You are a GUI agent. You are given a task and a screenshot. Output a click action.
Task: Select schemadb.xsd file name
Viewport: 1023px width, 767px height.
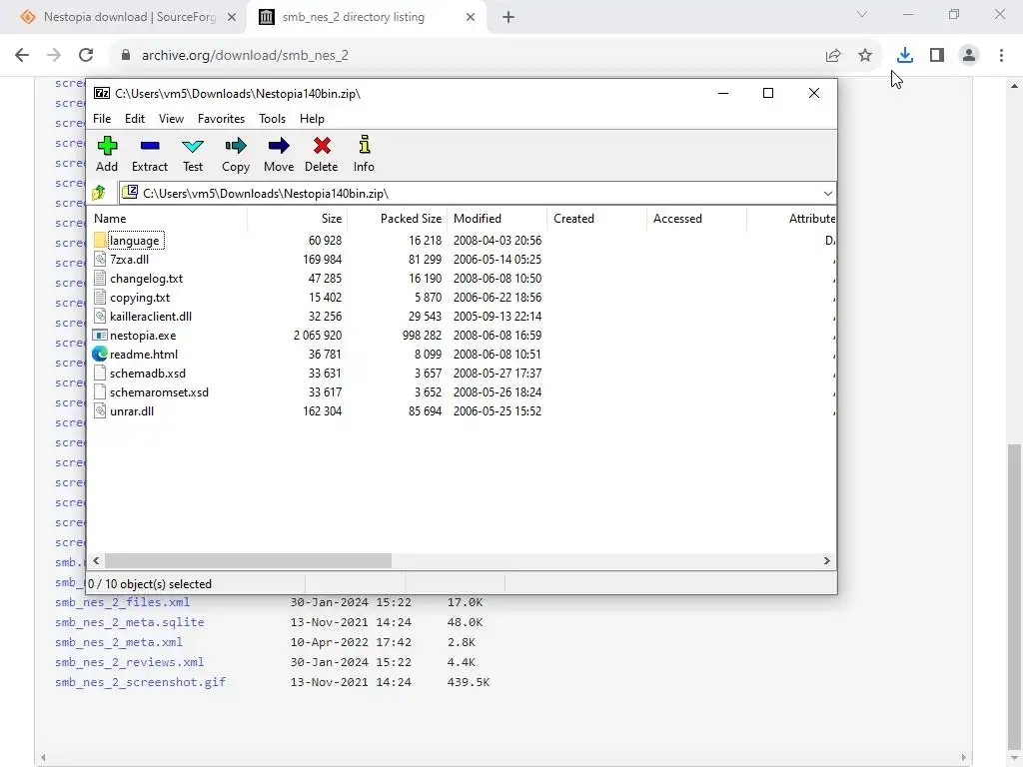pos(148,374)
